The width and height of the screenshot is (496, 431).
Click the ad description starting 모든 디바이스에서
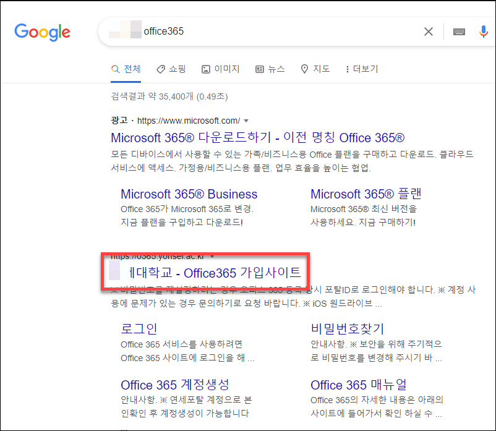point(292,161)
